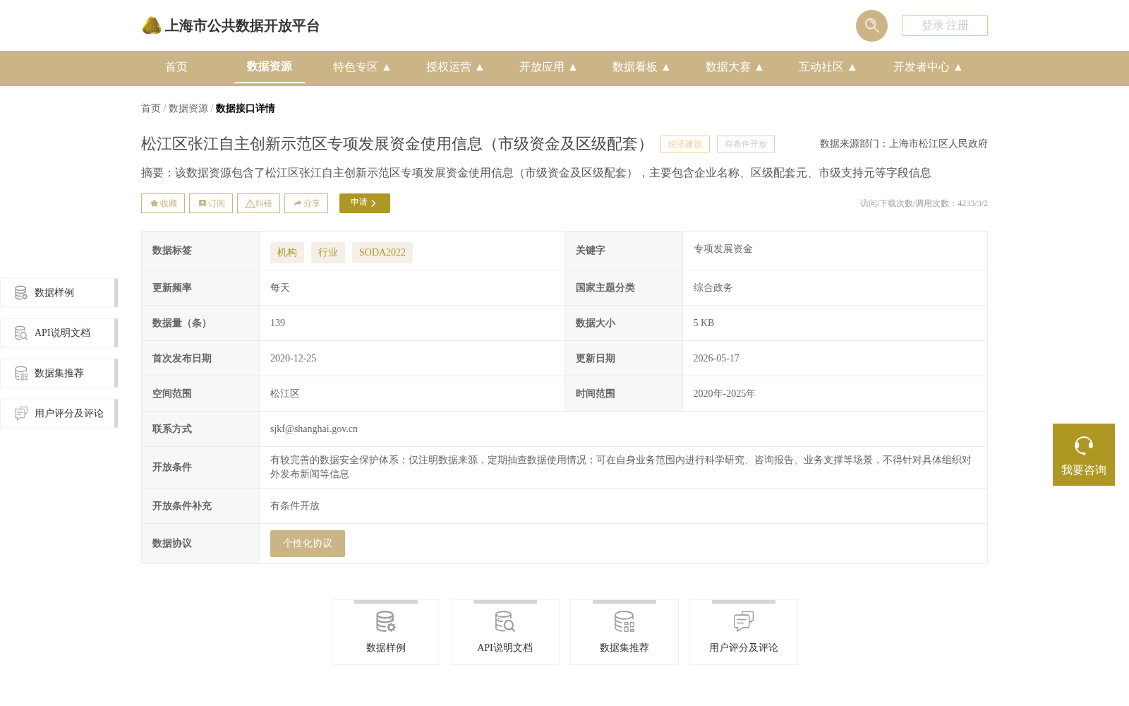The image size is (1129, 706).
Task: Report an error with 纠错 button
Action: 258,203
